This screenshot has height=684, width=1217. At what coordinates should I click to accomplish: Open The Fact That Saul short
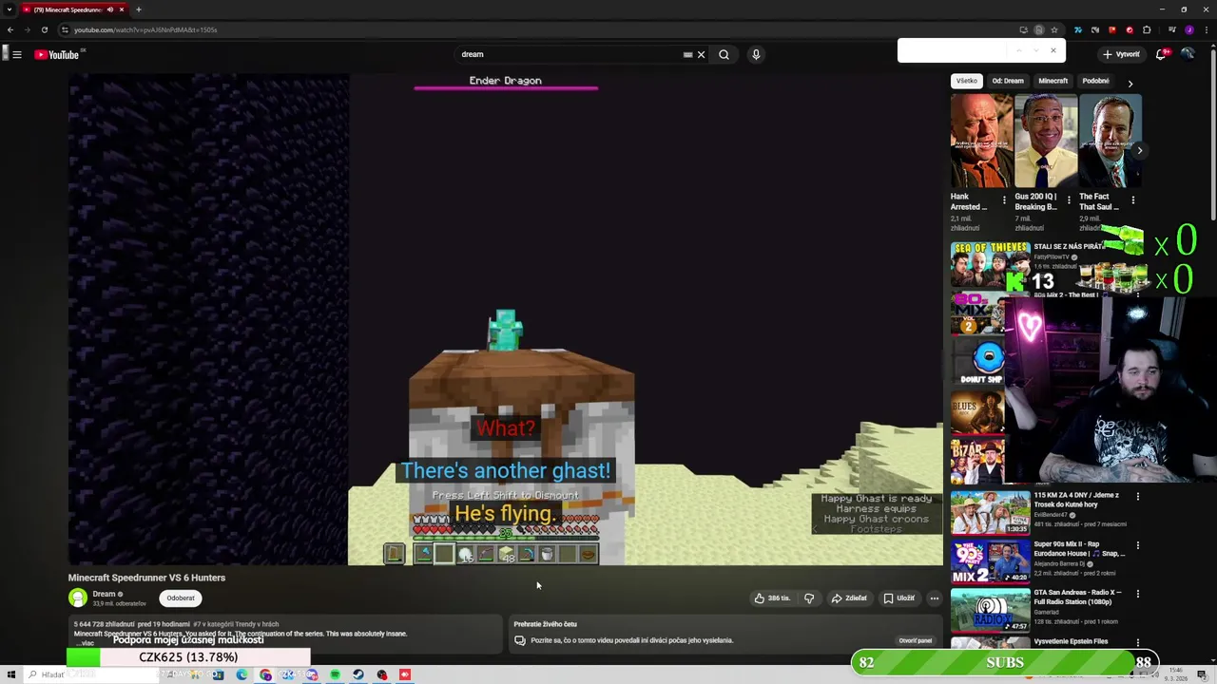(x=1111, y=141)
